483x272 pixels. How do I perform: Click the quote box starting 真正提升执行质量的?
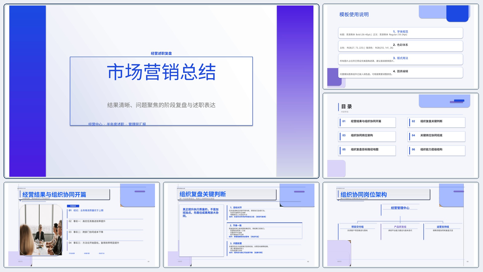pyautogui.click(x=201, y=230)
